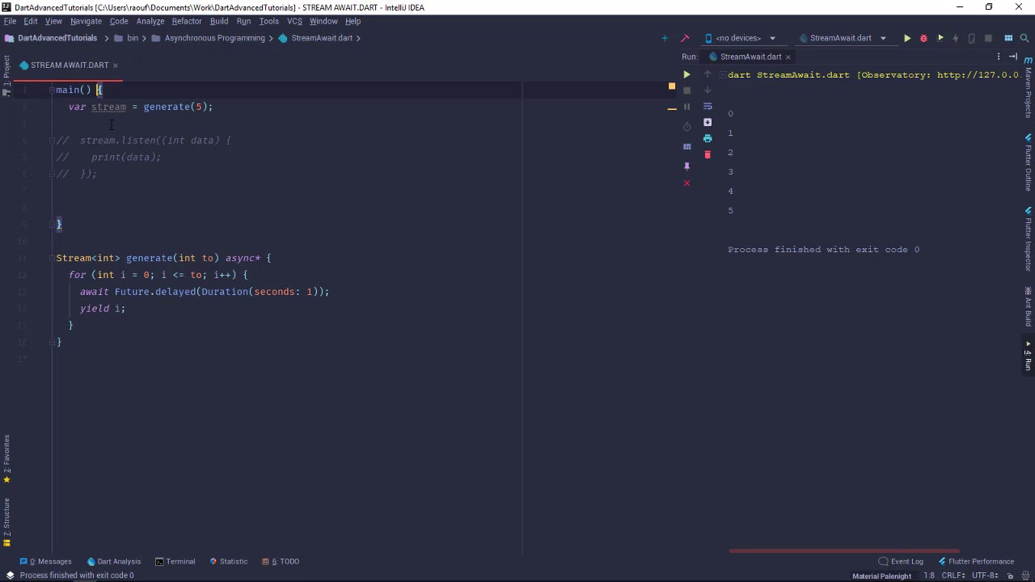Open the Edit menu

point(31,21)
